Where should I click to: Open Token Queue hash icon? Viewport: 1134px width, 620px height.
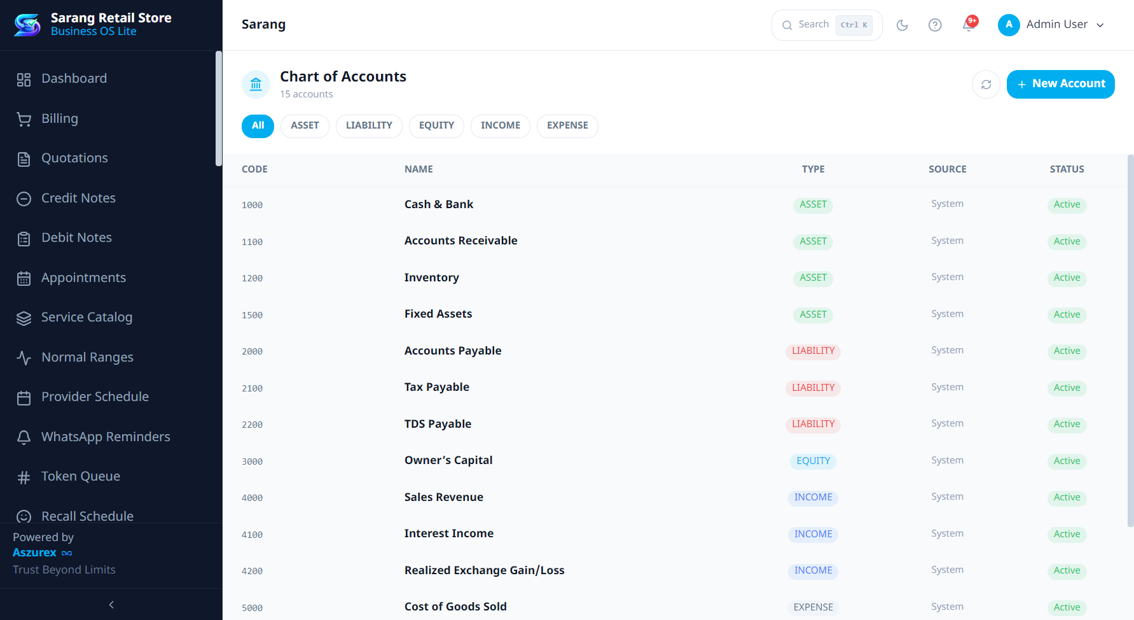pos(24,477)
